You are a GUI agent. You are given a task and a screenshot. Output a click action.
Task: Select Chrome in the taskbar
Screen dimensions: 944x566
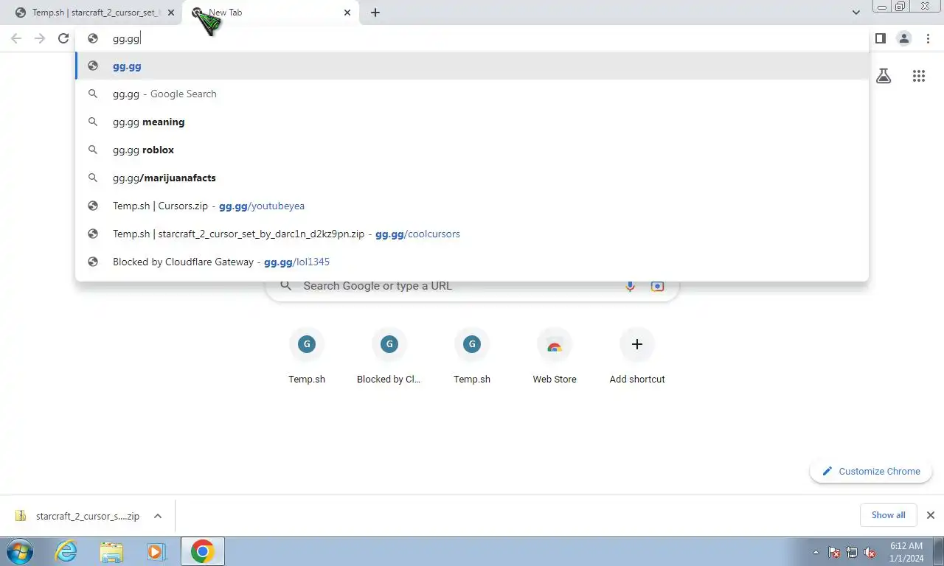coord(202,551)
